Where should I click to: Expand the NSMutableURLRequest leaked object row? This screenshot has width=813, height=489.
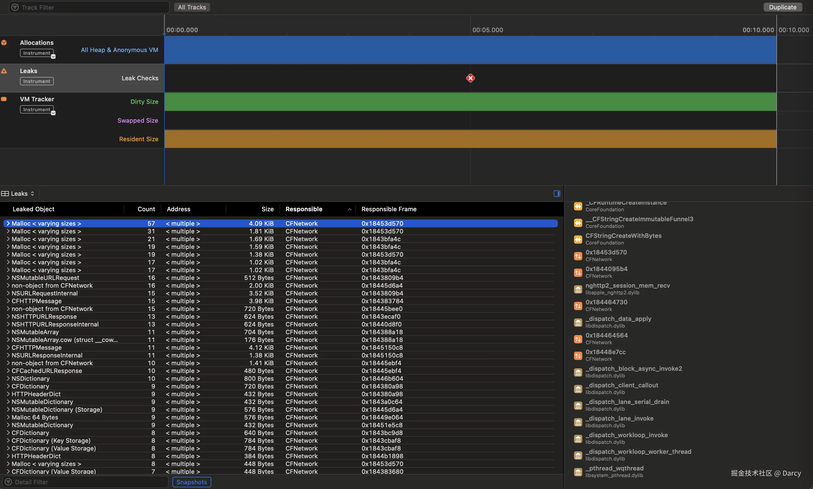point(8,278)
